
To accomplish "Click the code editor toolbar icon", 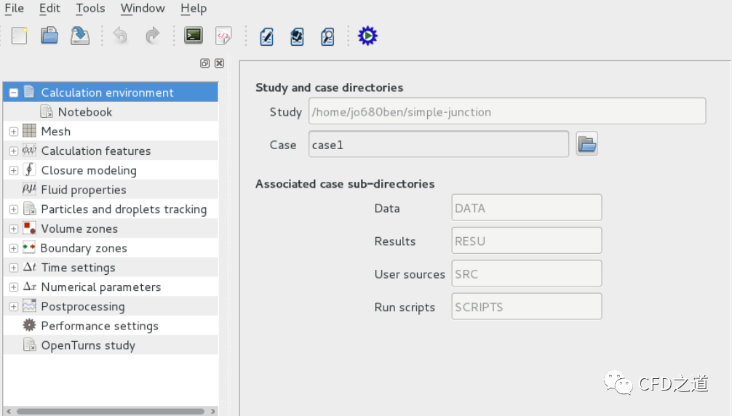I will pyautogui.click(x=223, y=36).
